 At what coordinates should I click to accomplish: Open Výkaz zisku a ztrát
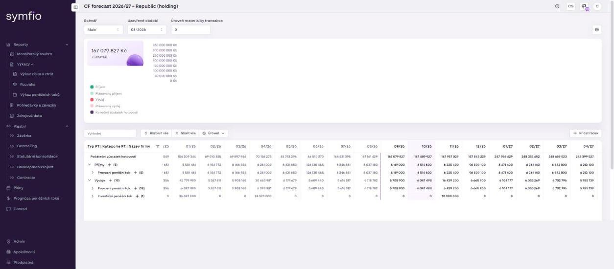tap(37, 74)
